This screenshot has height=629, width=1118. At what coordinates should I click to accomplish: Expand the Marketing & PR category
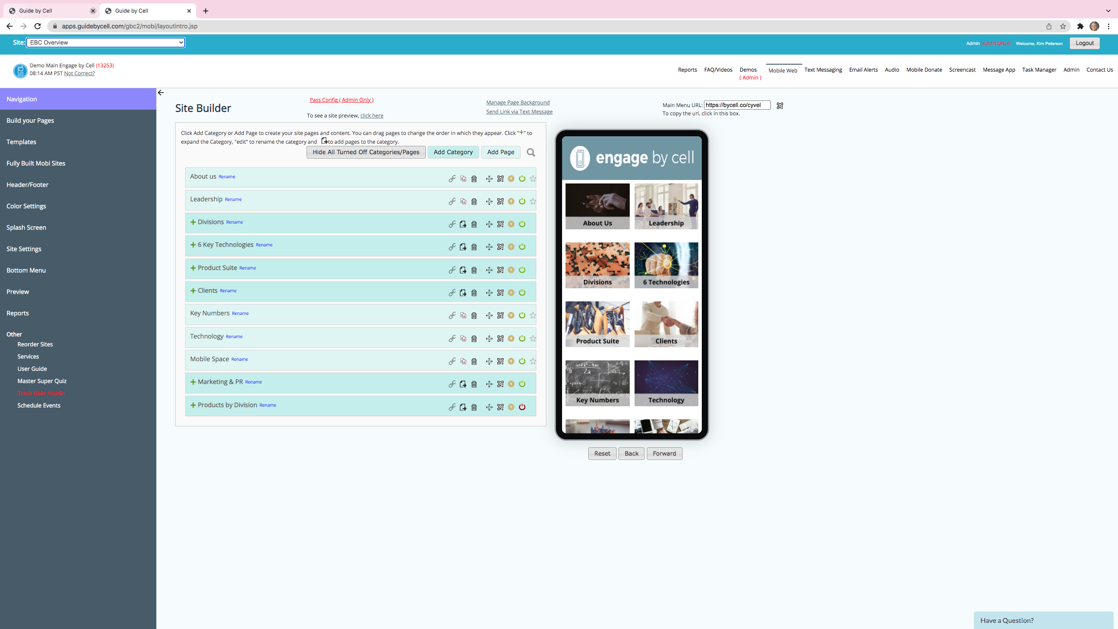193,381
